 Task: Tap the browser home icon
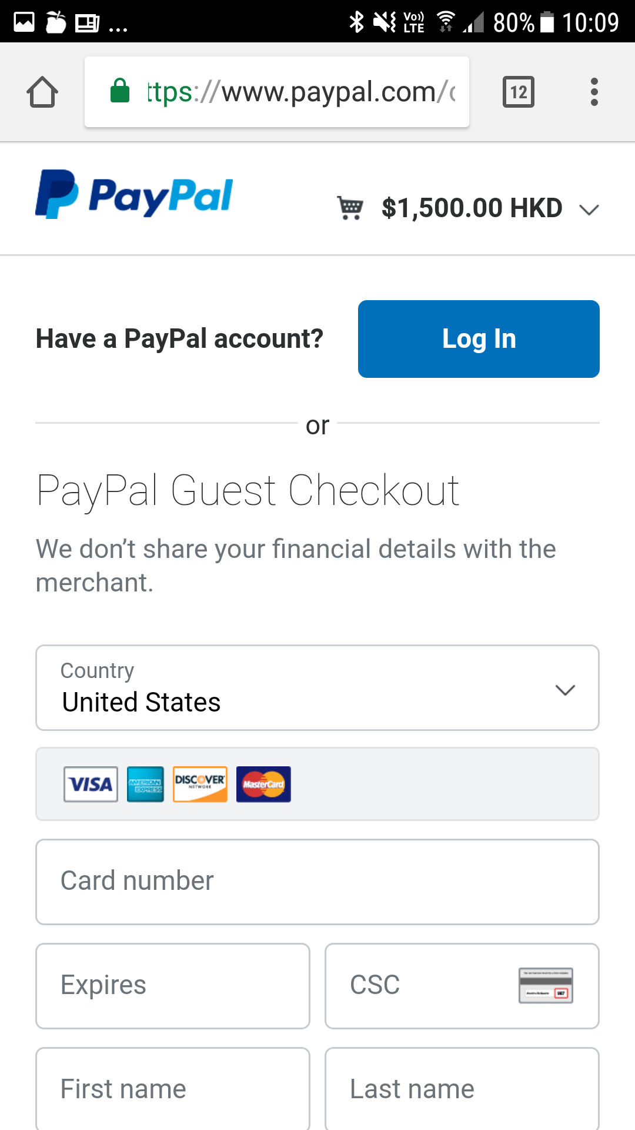tap(42, 92)
